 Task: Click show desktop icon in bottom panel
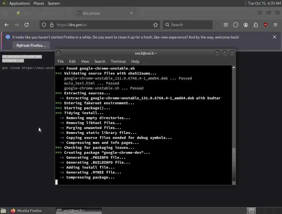pos(3,211)
